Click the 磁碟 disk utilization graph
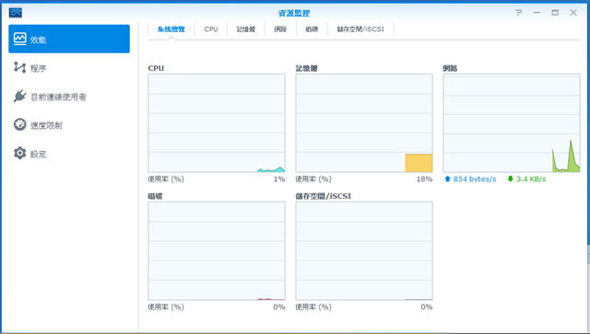Viewport: 590px width, 334px height. tap(217, 250)
